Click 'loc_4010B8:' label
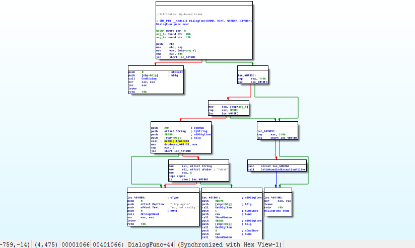The height and width of the screenshot is (248, 415). (x=136, y=198)
